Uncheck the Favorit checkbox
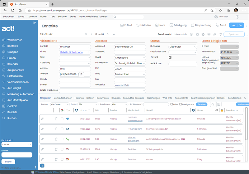This screenshot has height=174, width=249. coord(170,57)
